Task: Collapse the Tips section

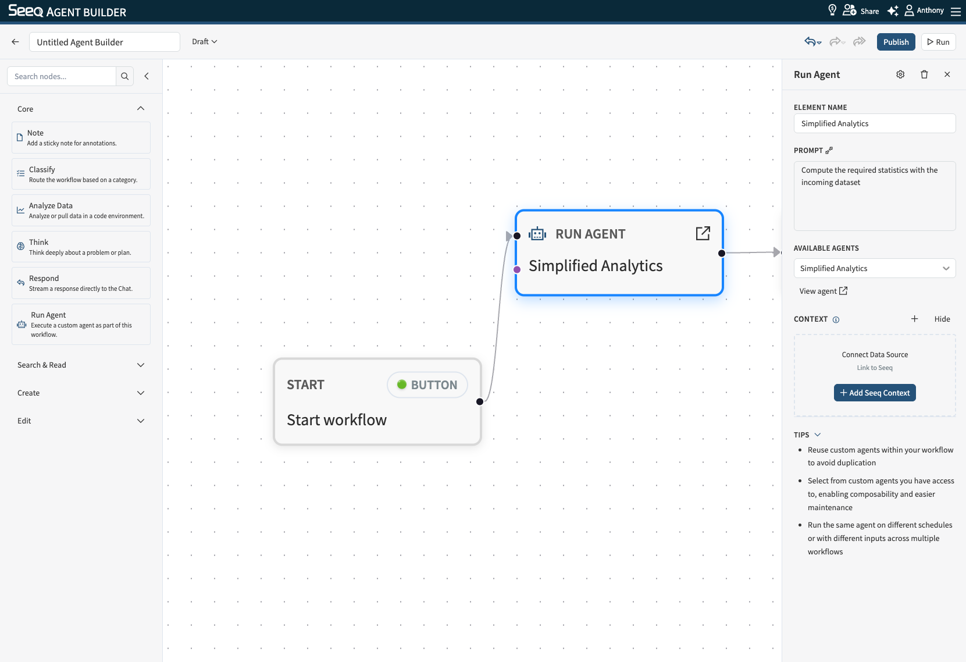Action: 818,435
